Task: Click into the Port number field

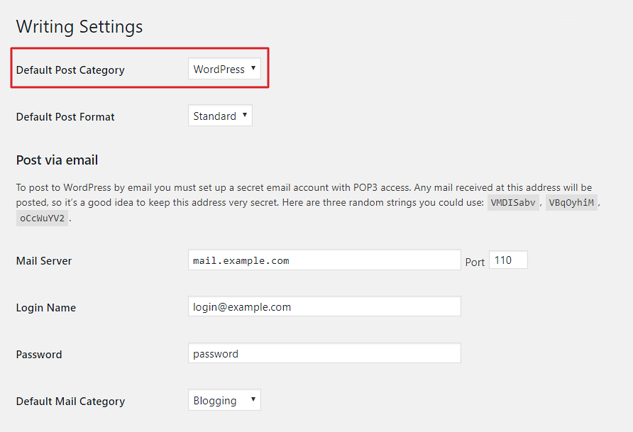Action: tap(508, 260)
